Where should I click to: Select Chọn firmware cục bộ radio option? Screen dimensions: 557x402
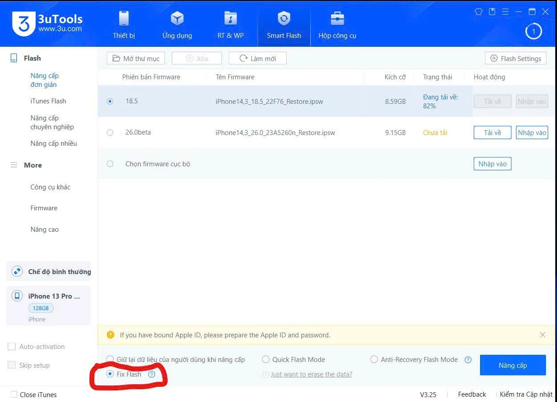coord(110,164)
